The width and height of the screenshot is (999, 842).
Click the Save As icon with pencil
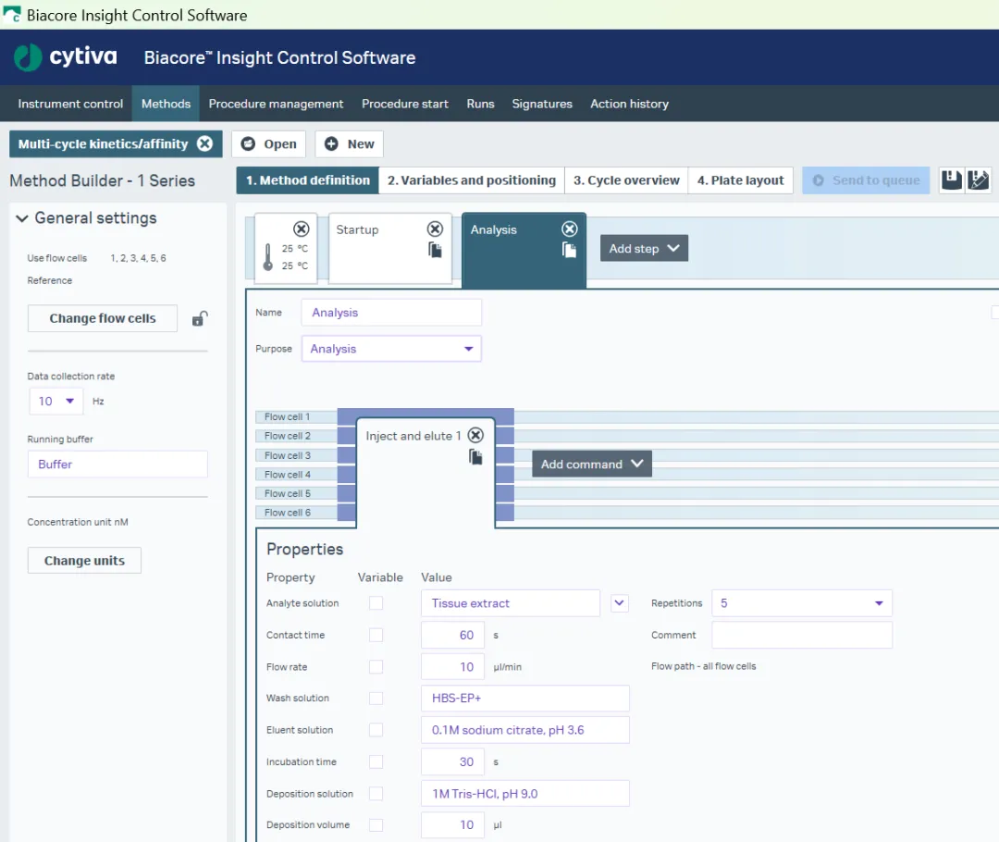click(979, 180)
